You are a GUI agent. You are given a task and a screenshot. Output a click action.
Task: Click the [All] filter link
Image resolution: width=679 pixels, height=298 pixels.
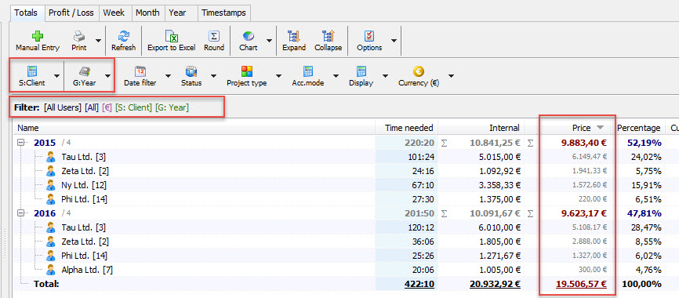[x=92, y=107]
